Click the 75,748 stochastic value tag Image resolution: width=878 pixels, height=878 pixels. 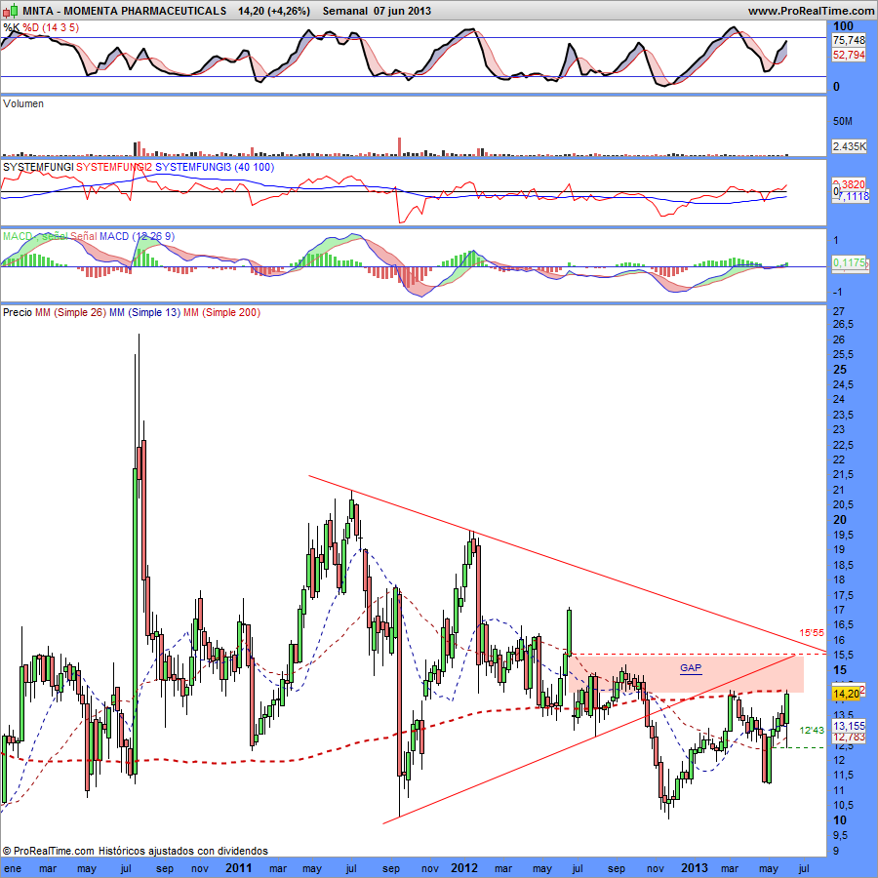pyautogui.click(x=849, y=40)
